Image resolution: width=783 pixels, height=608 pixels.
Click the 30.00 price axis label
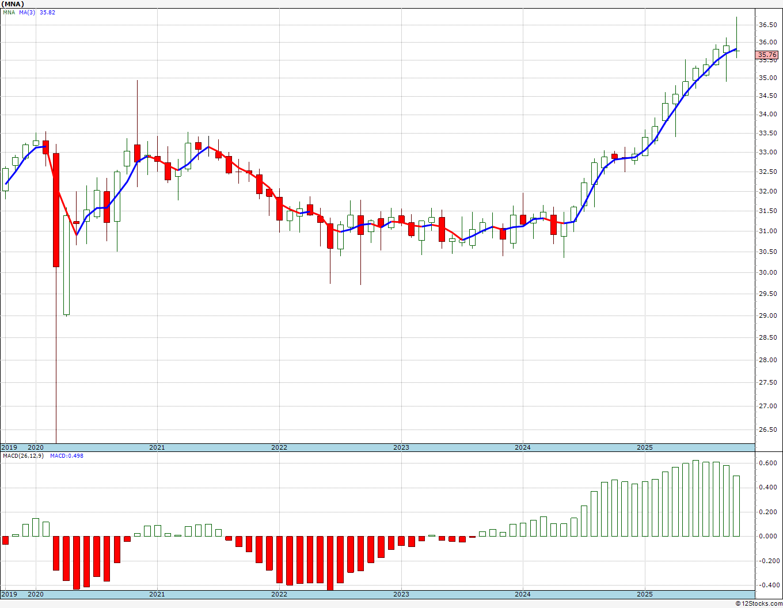pyautogui.click(x=768, y=273)
